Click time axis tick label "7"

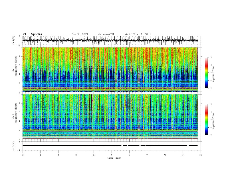coord(147,155)
